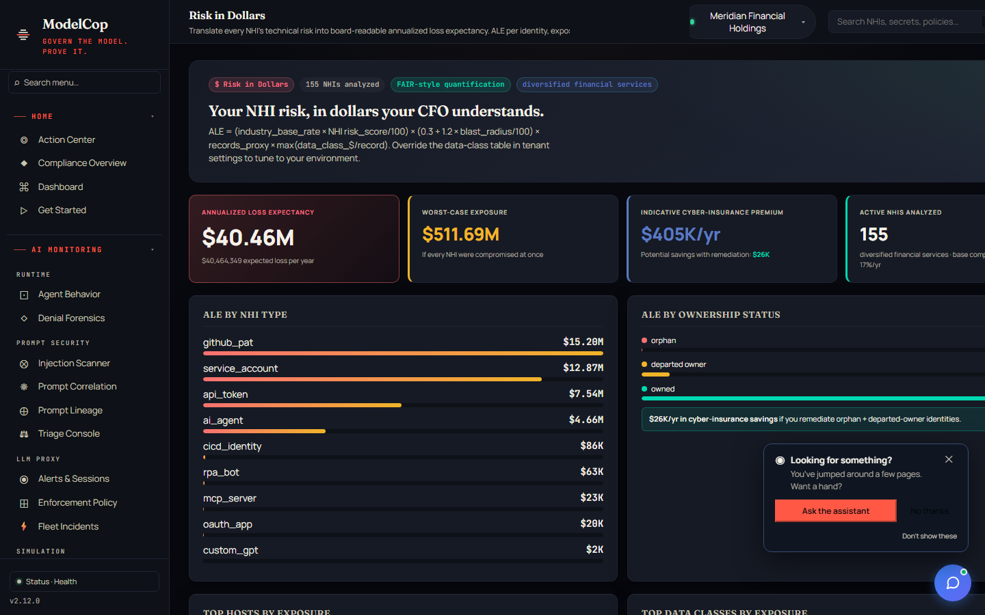Click the ai_agent row label

pyautogui.click(x=223, y=420)
